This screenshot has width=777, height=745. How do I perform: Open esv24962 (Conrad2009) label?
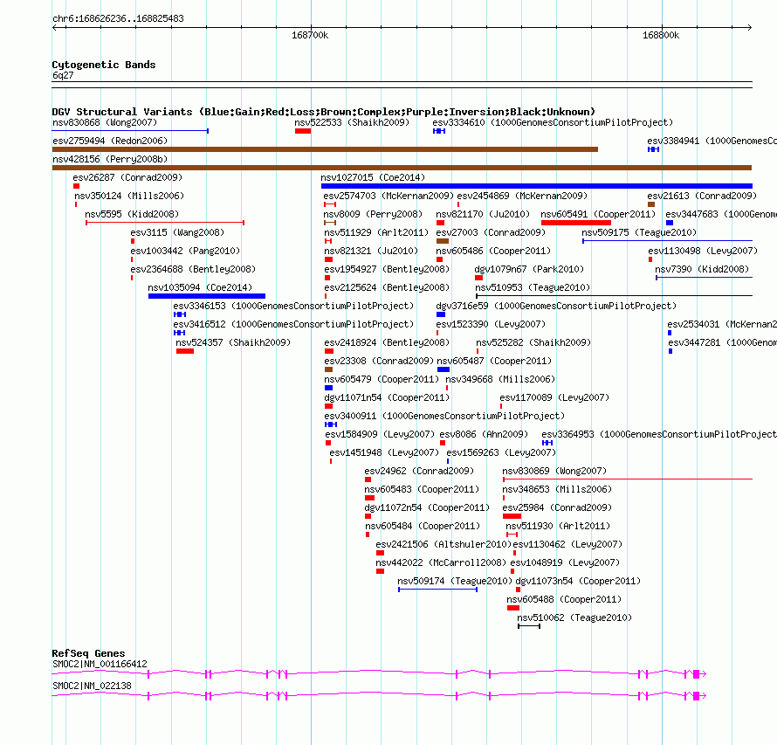click(x=419, y=471)
